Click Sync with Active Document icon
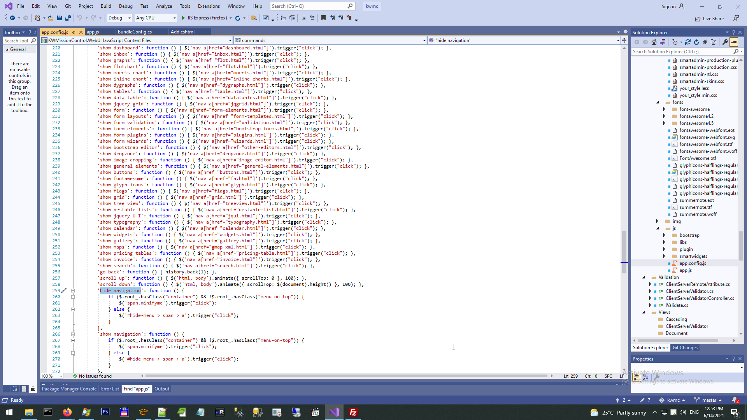The width and height of the screenshot is (747, 420). click(688, 42)
